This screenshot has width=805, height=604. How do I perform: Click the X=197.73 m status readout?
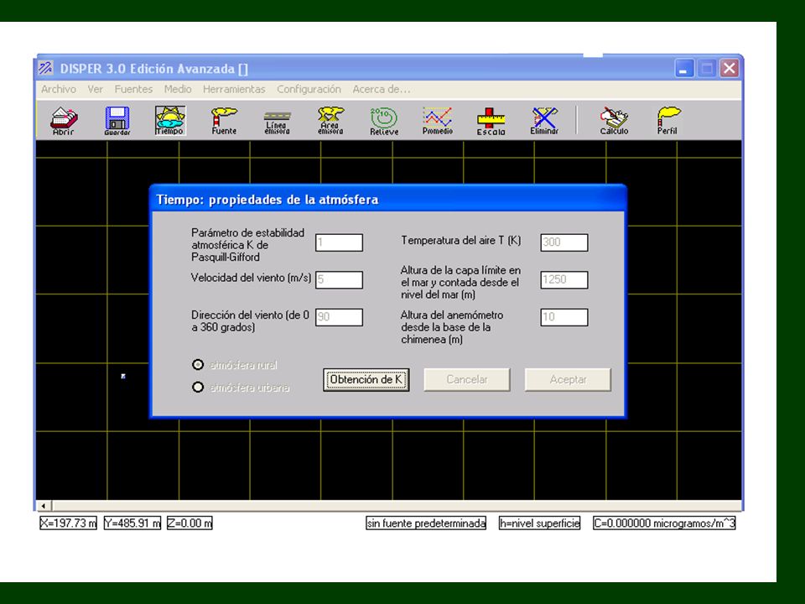point(68,523)
